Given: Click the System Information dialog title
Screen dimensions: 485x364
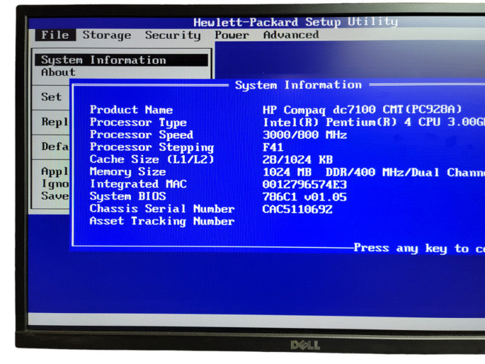Looking at the screenshot, I should point(298,85).
